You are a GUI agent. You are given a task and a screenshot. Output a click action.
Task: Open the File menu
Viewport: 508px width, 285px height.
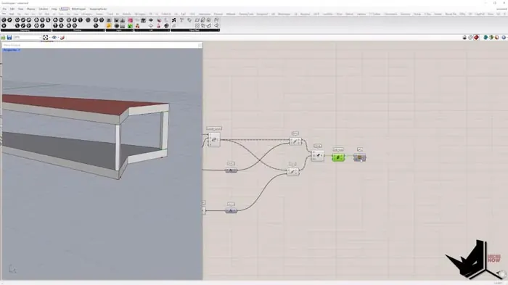(4, 9)
